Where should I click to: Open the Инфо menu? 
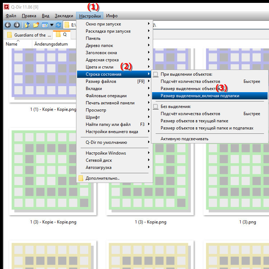[x=112, y=16]
